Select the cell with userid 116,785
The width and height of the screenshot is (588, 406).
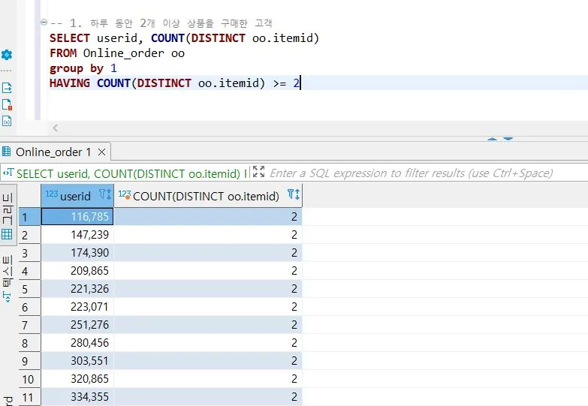tap(77, 217)
